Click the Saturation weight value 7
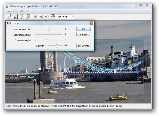 coord(65,35)
